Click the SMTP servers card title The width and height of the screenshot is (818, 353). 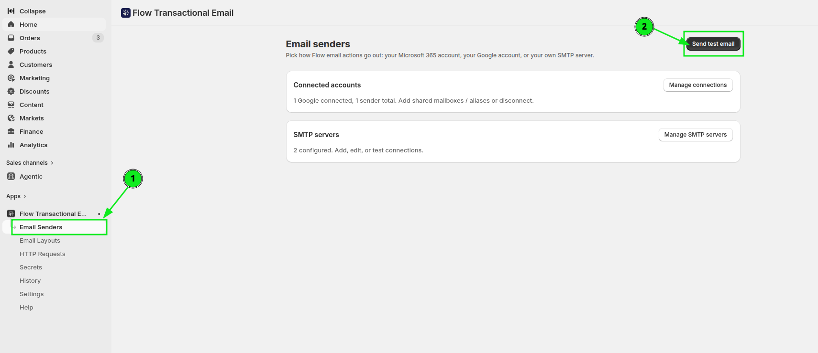pos(316,135)
